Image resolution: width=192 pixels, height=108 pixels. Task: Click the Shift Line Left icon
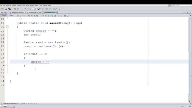(x=52, y=16)
